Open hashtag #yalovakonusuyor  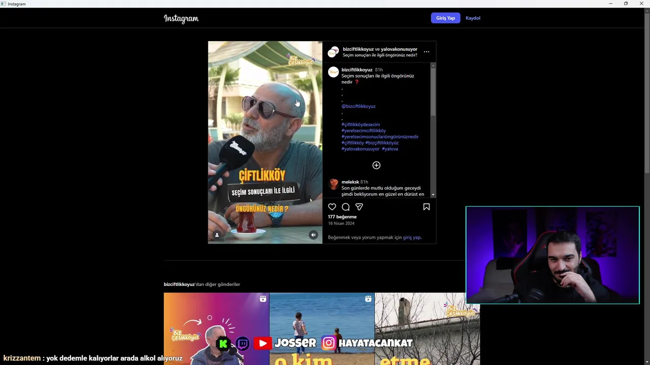pos(361,149)
